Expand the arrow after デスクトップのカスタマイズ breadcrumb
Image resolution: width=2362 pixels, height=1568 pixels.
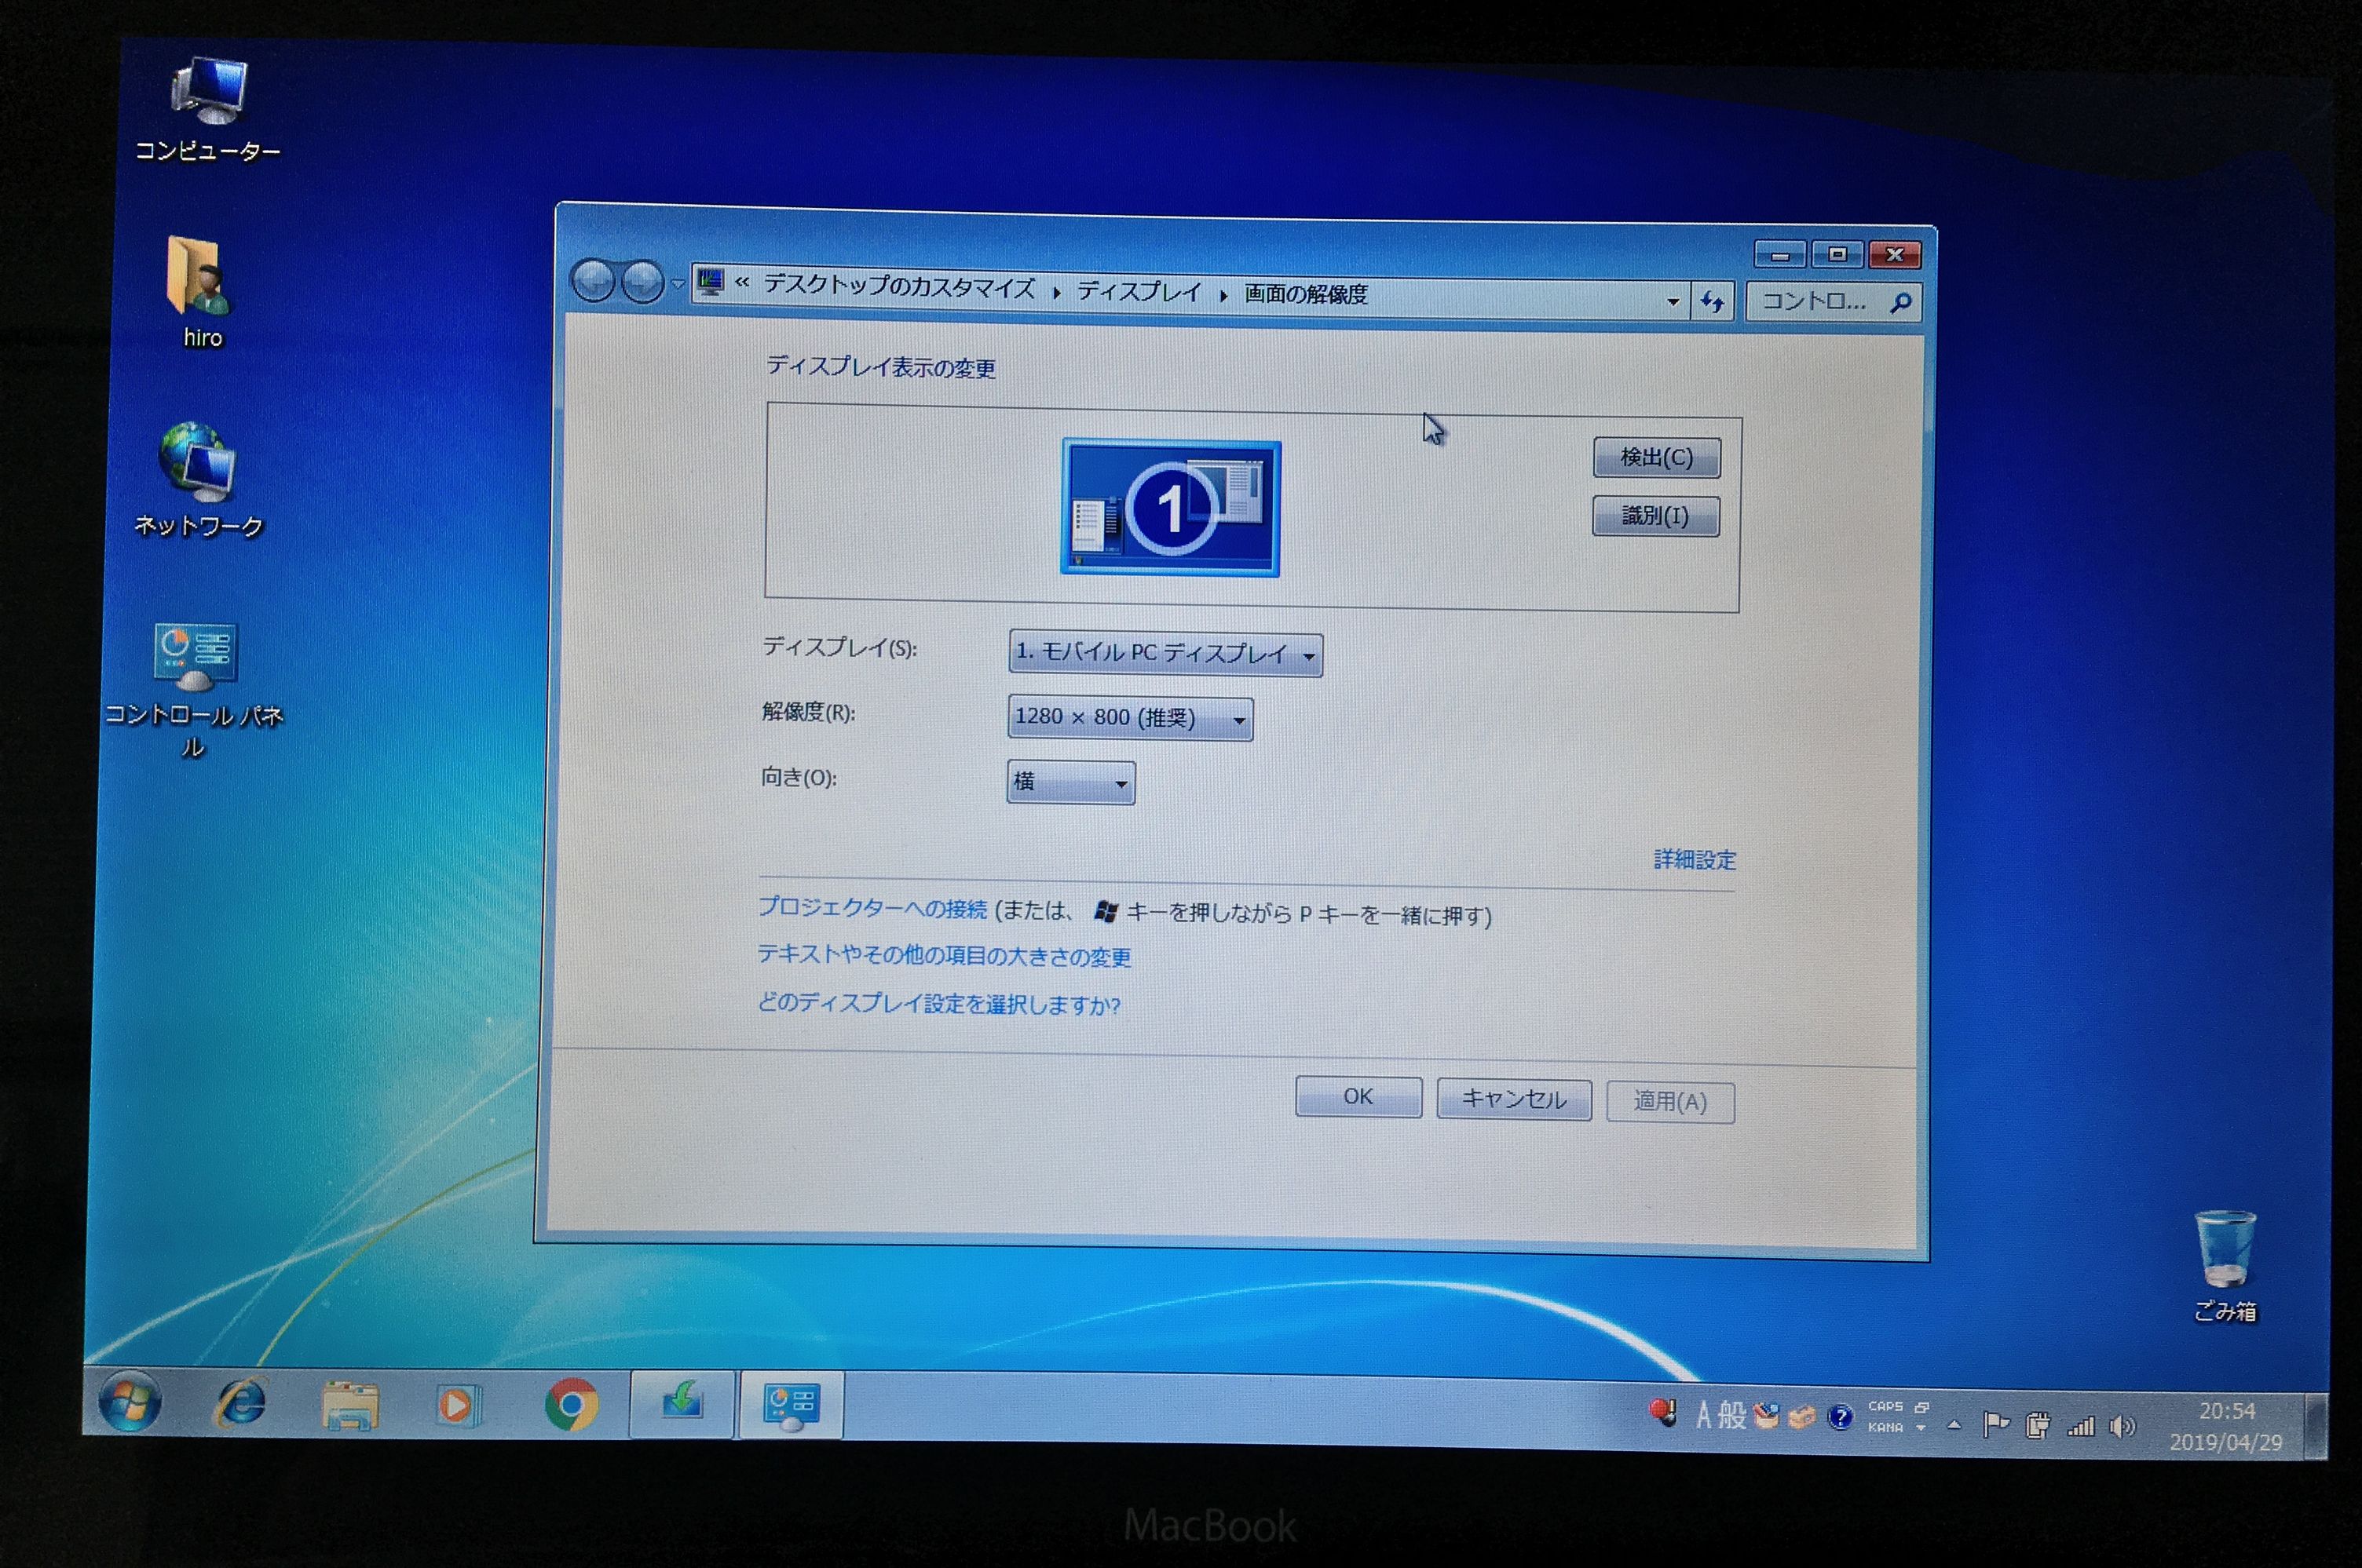click(1056, 291)
